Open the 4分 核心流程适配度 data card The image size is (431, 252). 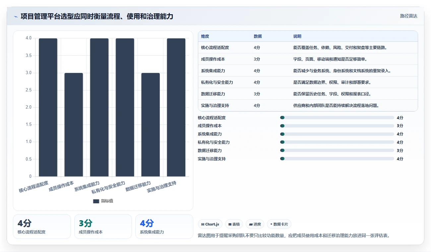pos(42,227)
